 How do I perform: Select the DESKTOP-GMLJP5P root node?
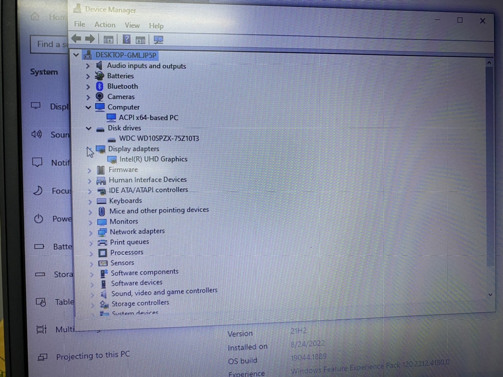(126, 55)
